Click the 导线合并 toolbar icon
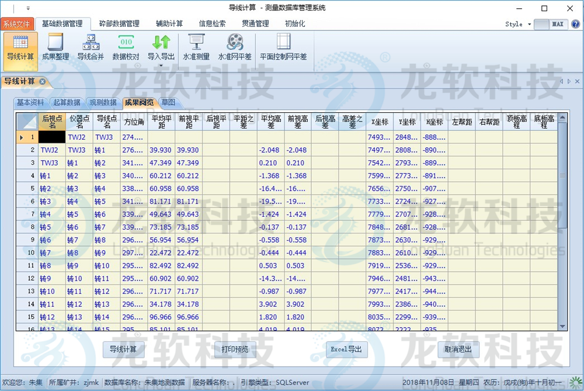The width and height of the screenshot is (584, 391). pos(91,50)
